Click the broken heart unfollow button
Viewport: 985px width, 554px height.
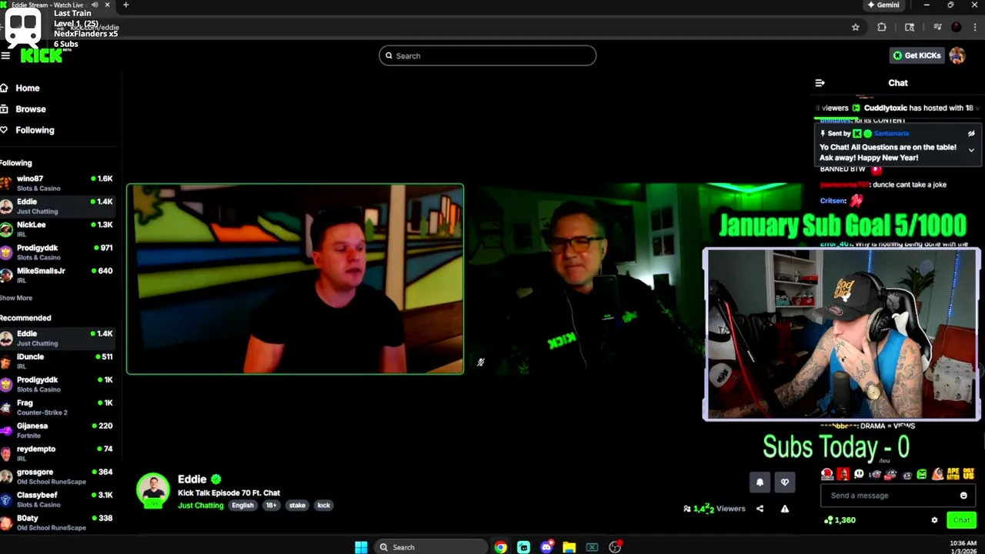coord(785,482)
